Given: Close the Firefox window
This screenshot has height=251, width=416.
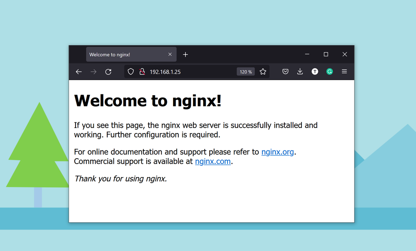Looking at the screenshot, I should click(x=344, y=54).
